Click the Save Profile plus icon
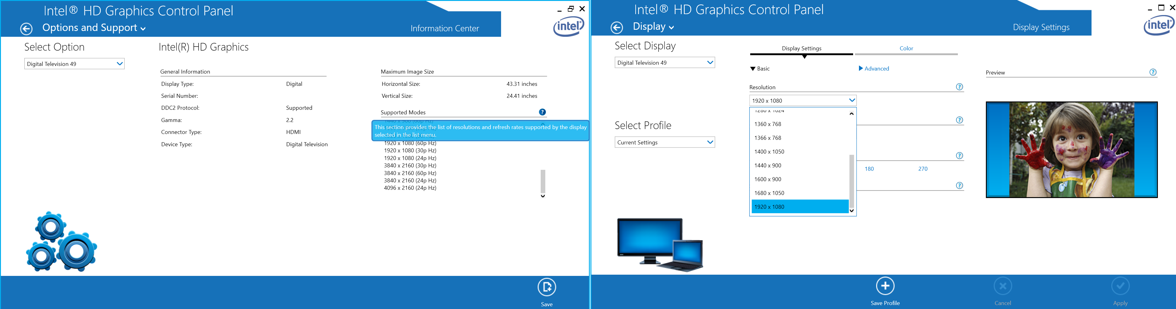 pyautogui.click(x=885, y=285)
